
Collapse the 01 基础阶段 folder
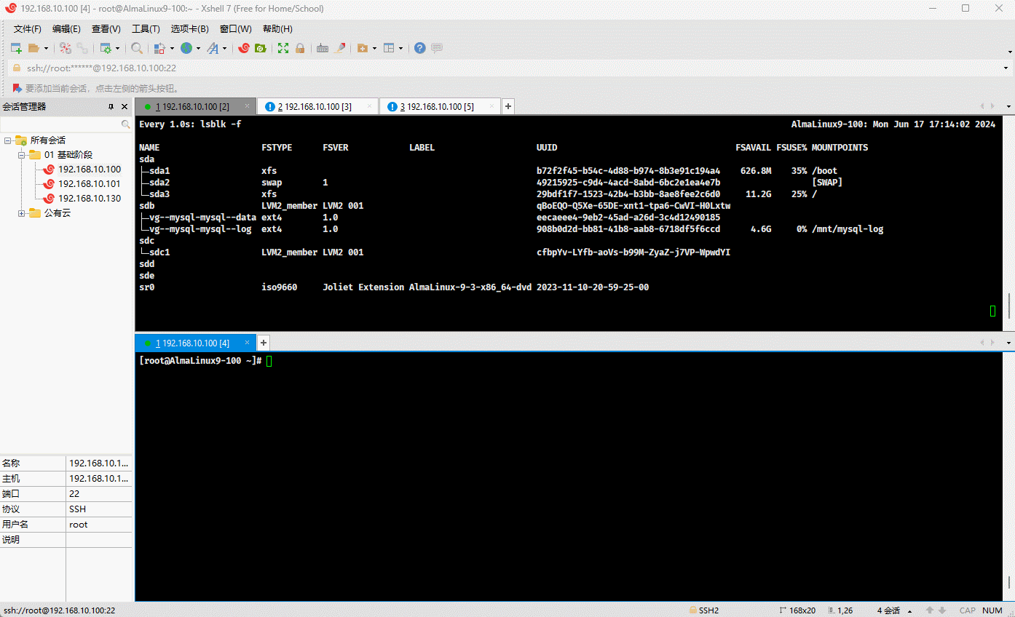pyautogui.click(x=22, y=155)
